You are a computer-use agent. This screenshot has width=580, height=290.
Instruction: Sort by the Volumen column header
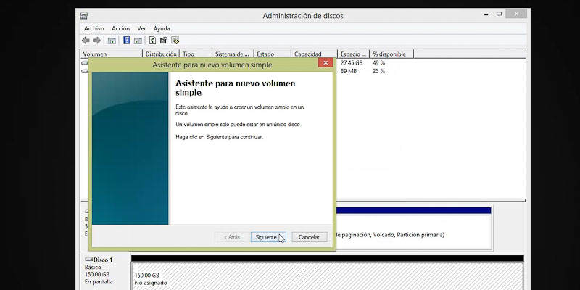(112, 54)
